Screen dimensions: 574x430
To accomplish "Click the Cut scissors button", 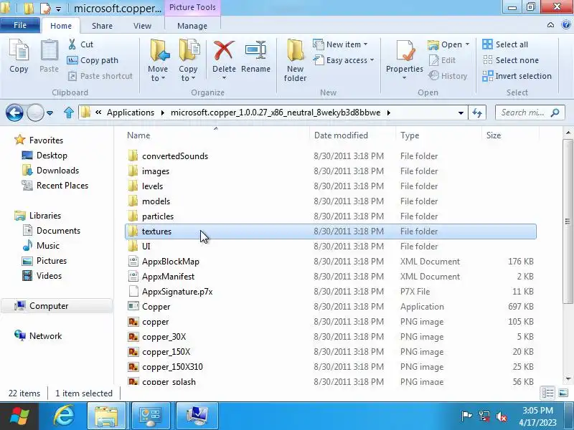I will 80,44.
